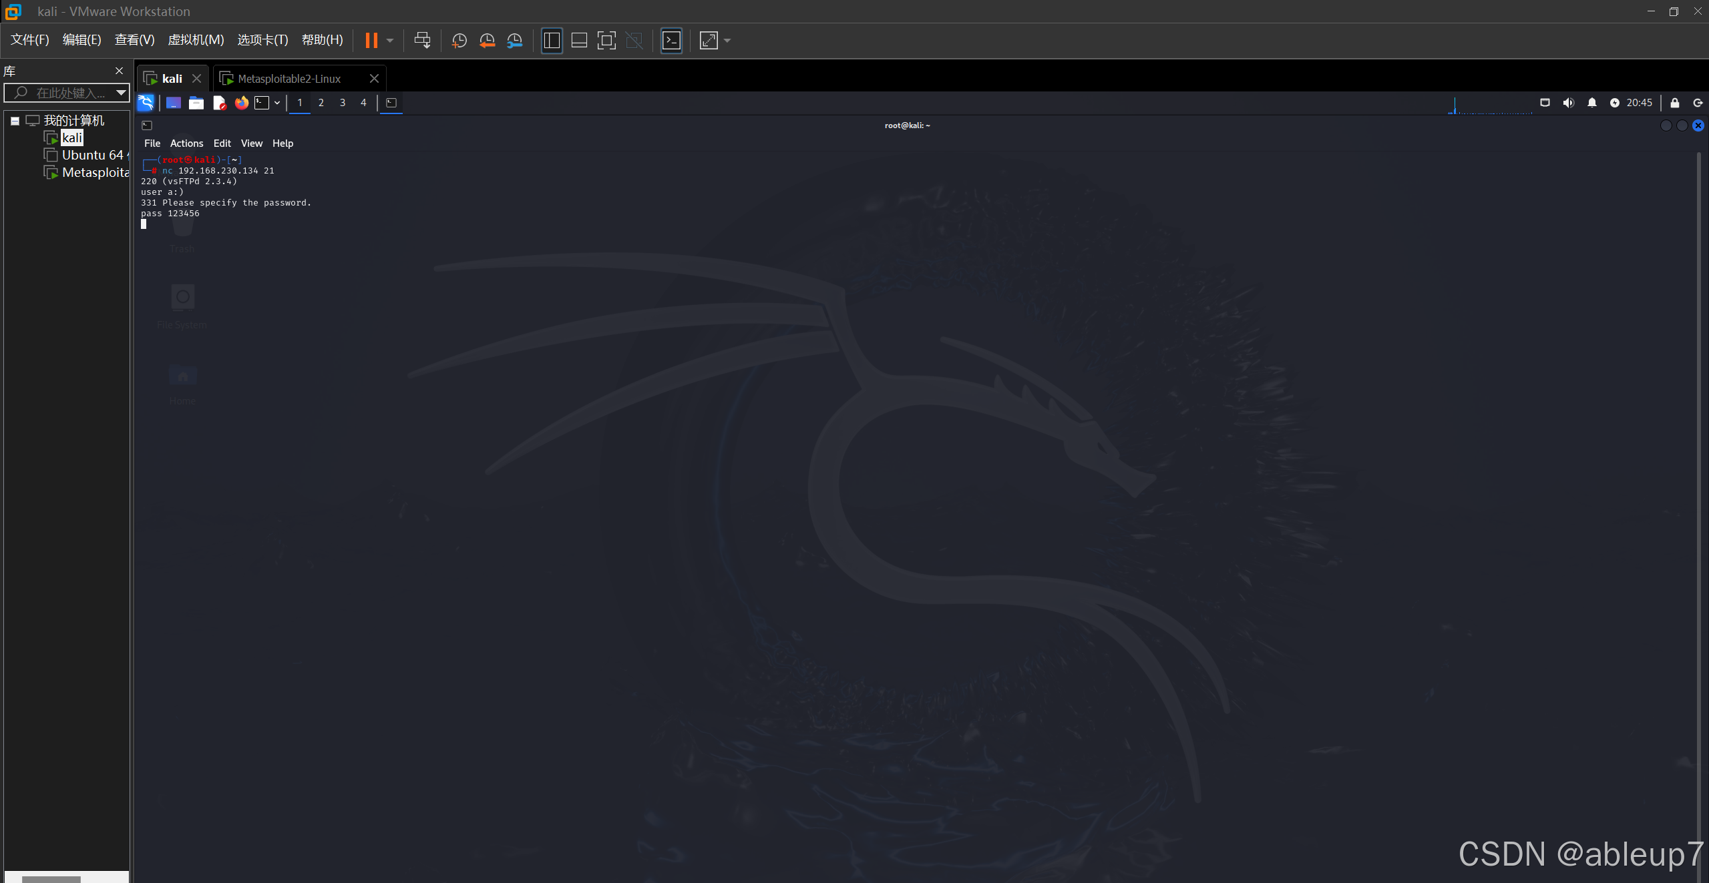Open notifications bell icon
Screen dimensions: 1709x883
coord(1592,103)
